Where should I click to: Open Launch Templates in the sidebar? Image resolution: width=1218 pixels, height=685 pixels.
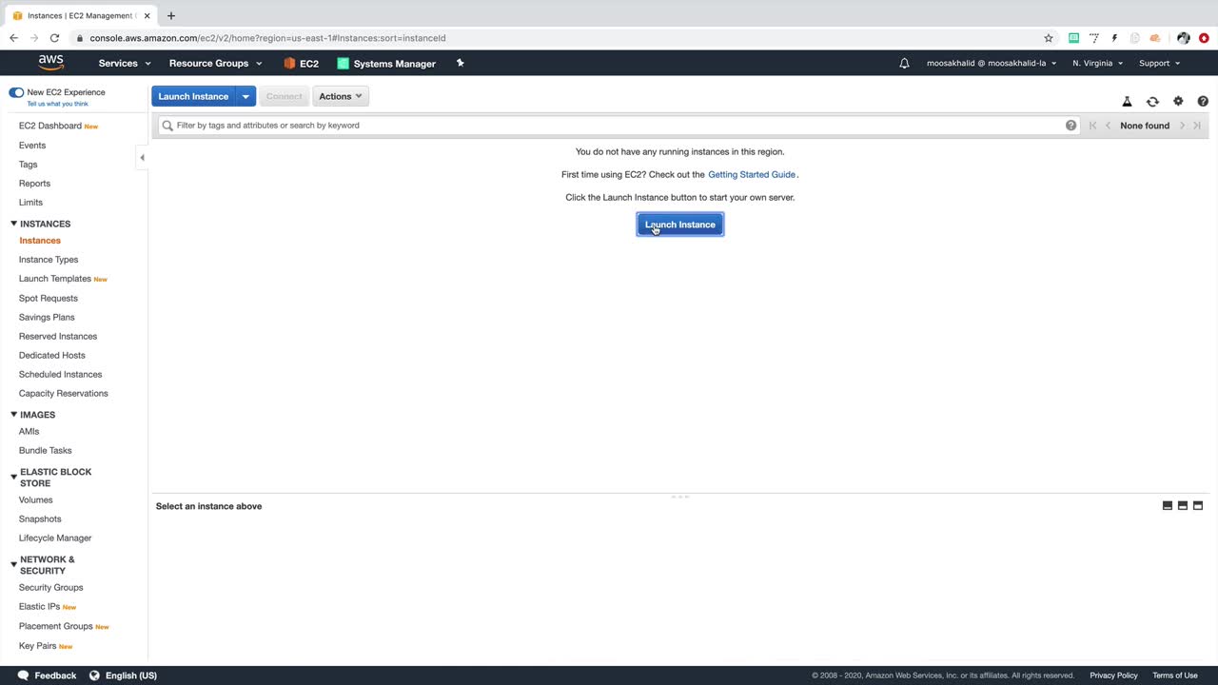point(55,279)
